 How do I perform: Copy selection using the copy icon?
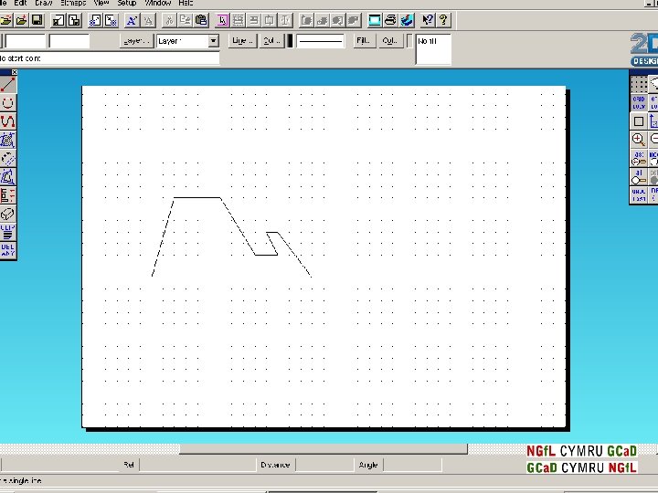pyautogui.click(x=185, y=20)
